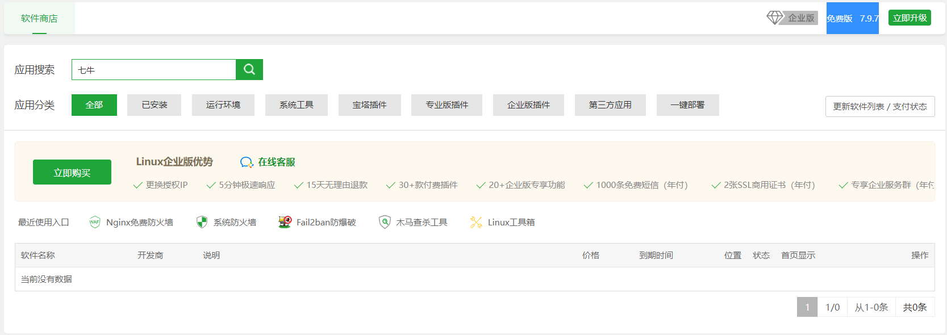Click the system firewall shield icon
947x335 pixels.
(202, 222)
